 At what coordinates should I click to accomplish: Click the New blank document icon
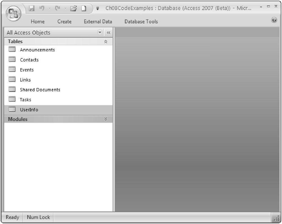(x=84, y=8)
